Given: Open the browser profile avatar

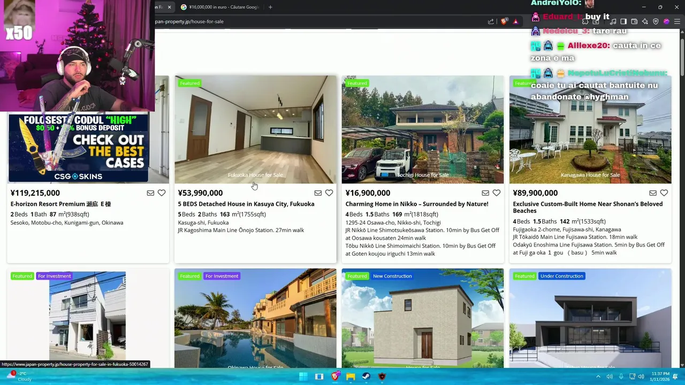Looking at the screenshot, I should [666, 21].
